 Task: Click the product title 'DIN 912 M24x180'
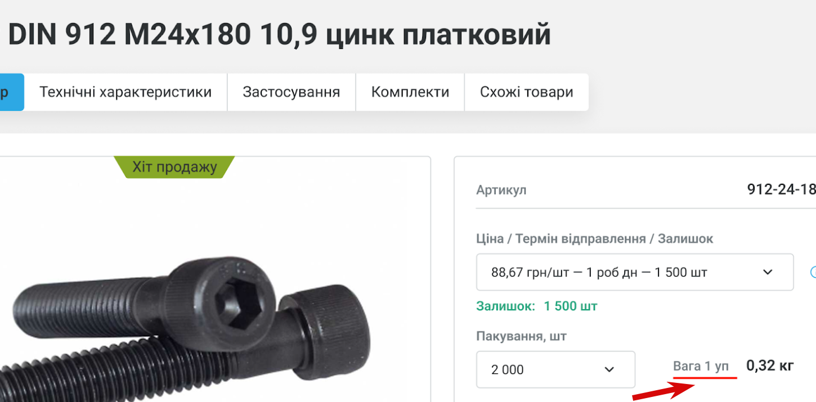pyautogui.click(x=129, y=35)
